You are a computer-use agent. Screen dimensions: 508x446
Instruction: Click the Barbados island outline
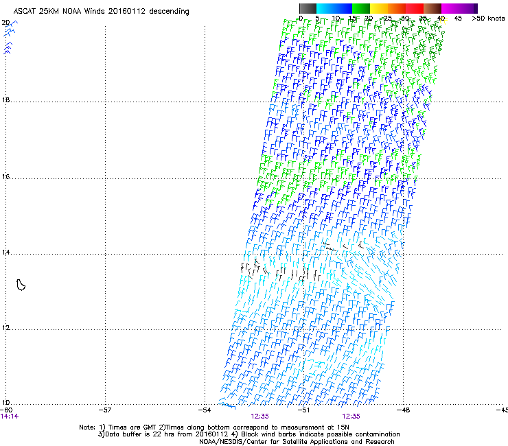point(21,285)
